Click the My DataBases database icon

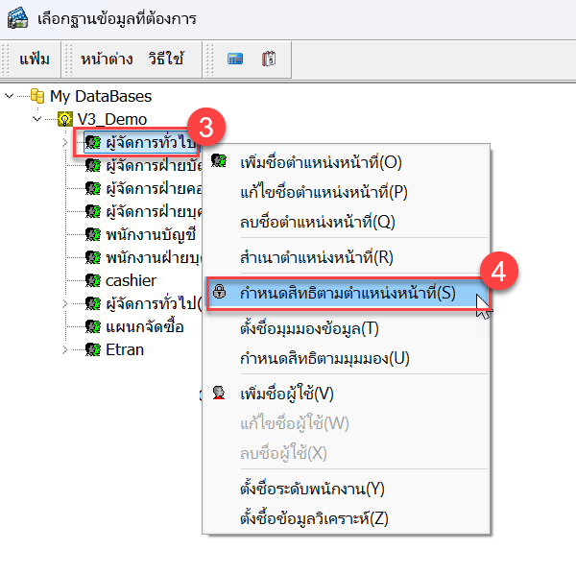pyautogui.click(x=37, y=96)
